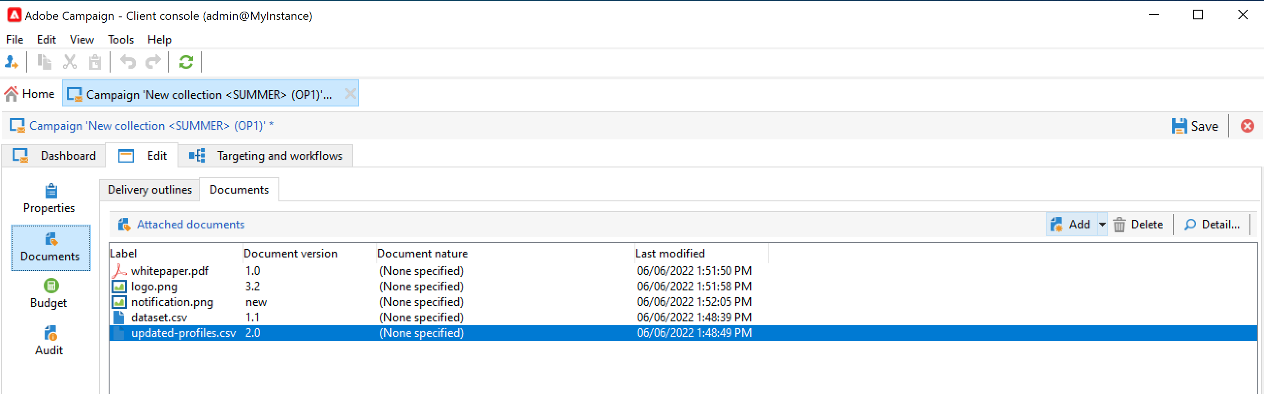Select the logo.png row
This screenshot has height=394, width=1264.
tap(682, 287)
